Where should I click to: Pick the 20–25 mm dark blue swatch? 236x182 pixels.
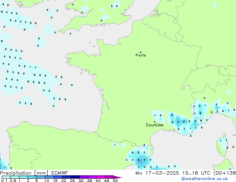tap(66, 177)
